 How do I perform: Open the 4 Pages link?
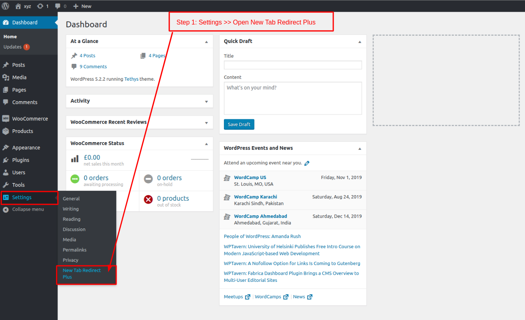click(157, 56)
